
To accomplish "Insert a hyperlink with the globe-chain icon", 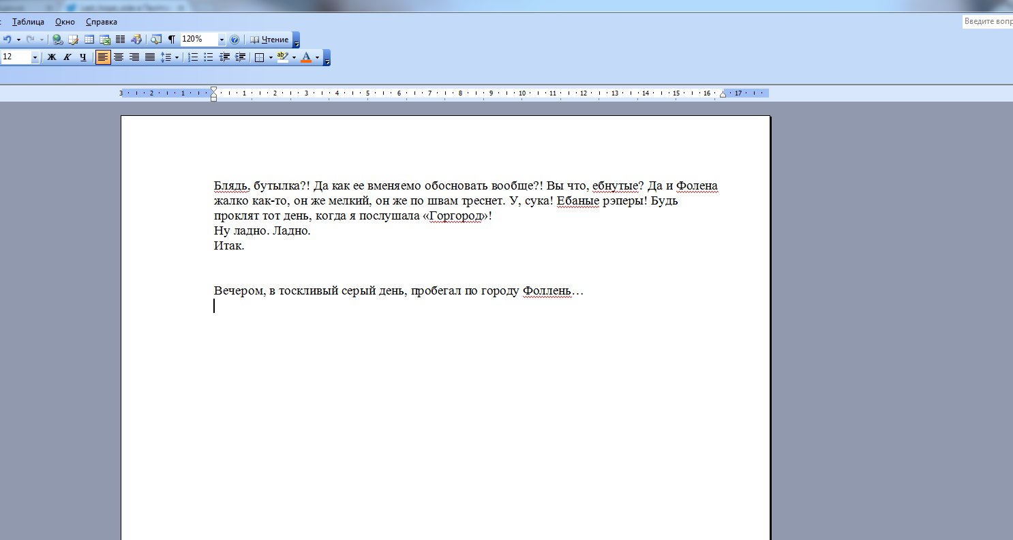I will pyautogui.click(x=58, y=40).
